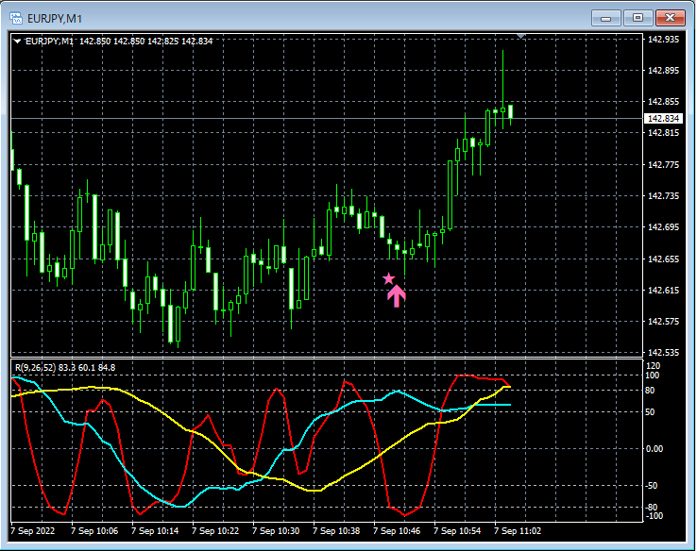Click the indicator scale value 0.00

(x=654, y=449)
